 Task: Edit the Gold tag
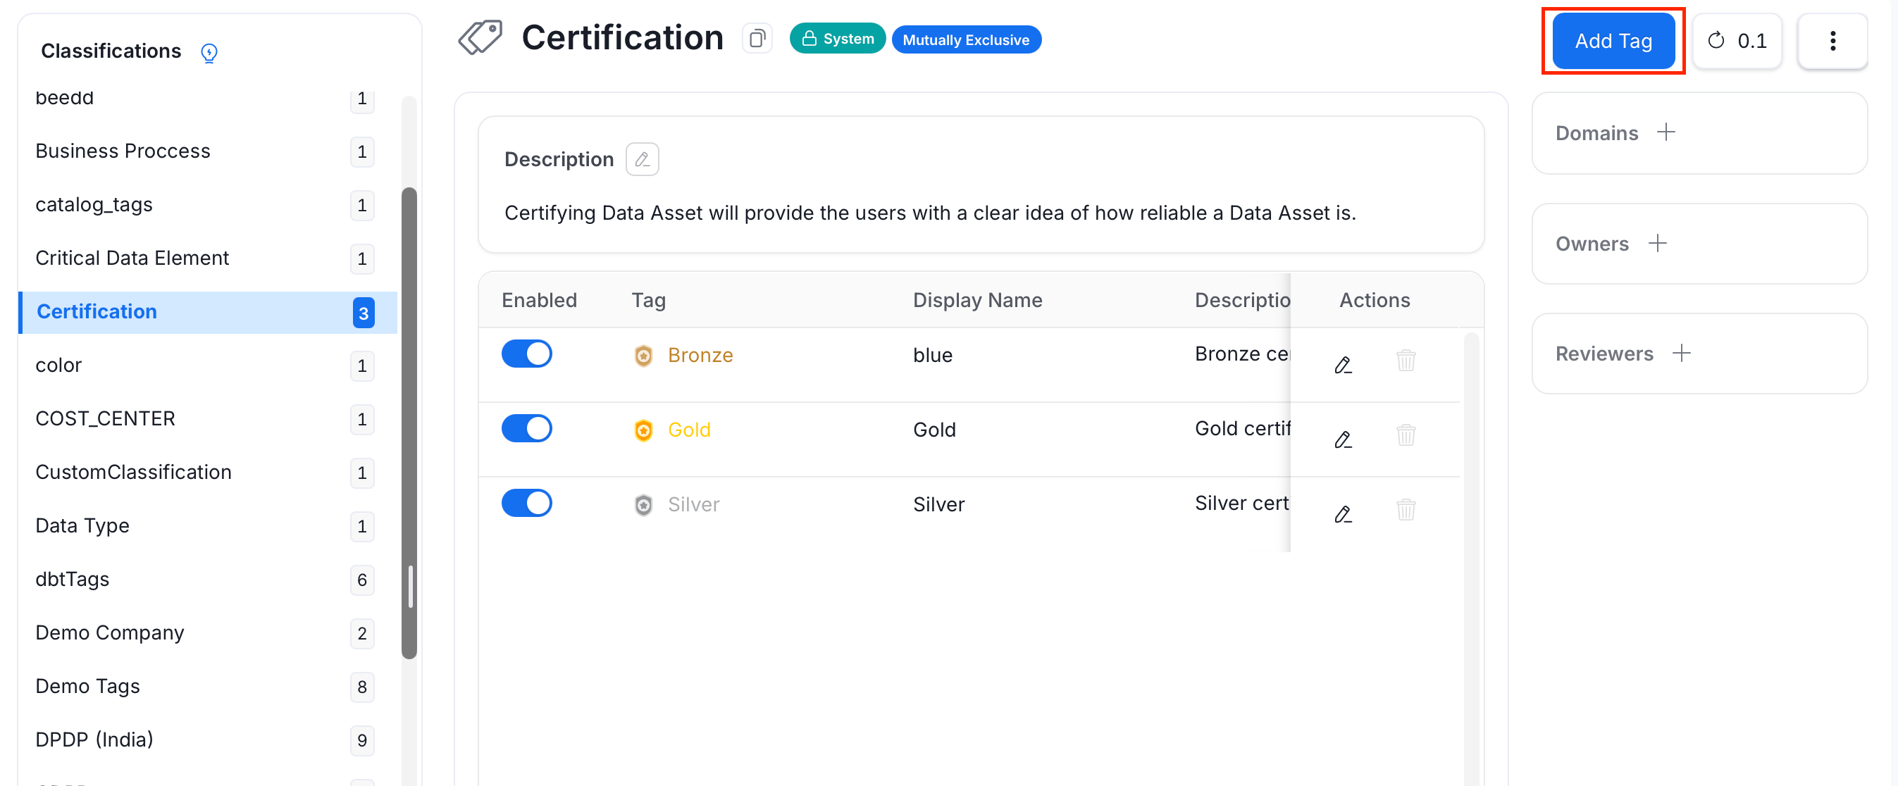click(x=1342, y=439)
